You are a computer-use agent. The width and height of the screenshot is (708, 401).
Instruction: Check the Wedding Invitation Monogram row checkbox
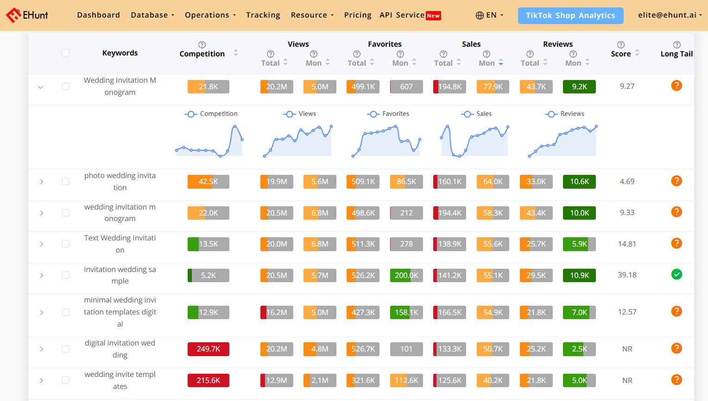coord(66,86)
